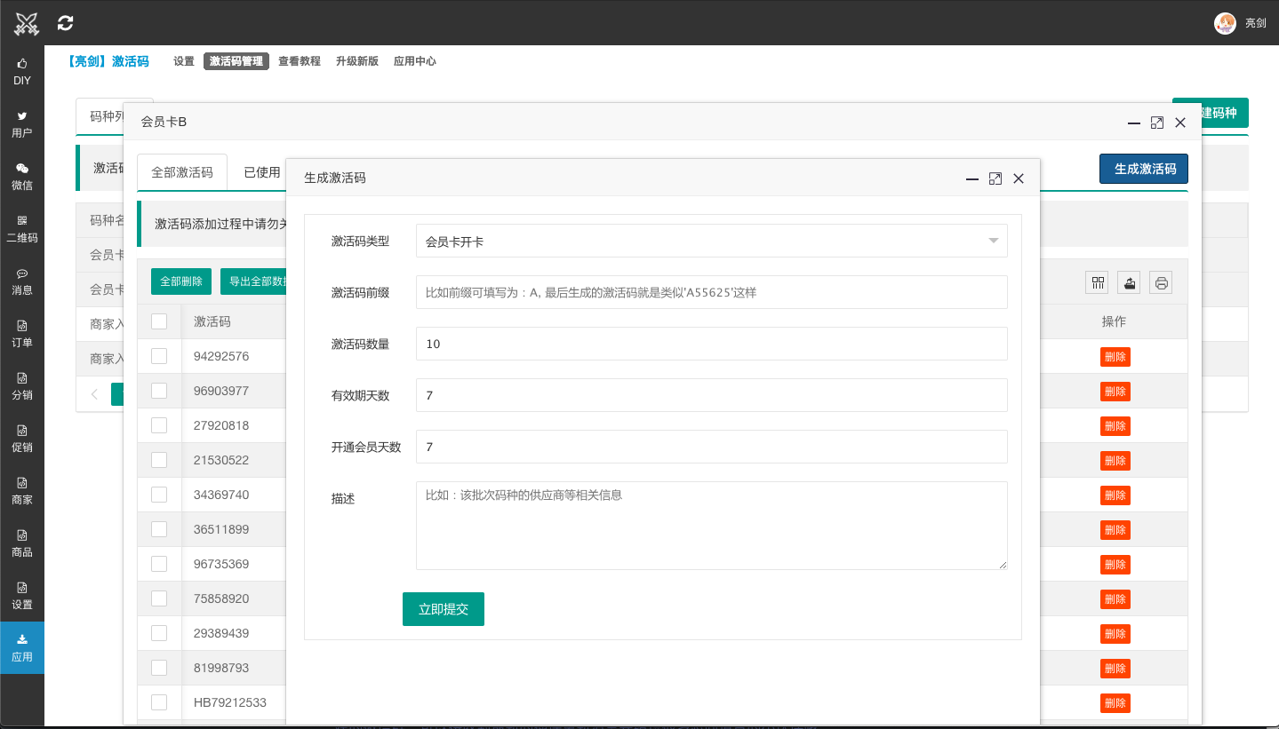This screenshot has height=729, width=1279.
Task: Check the box for code 96735369
Action: click(159, 564)
